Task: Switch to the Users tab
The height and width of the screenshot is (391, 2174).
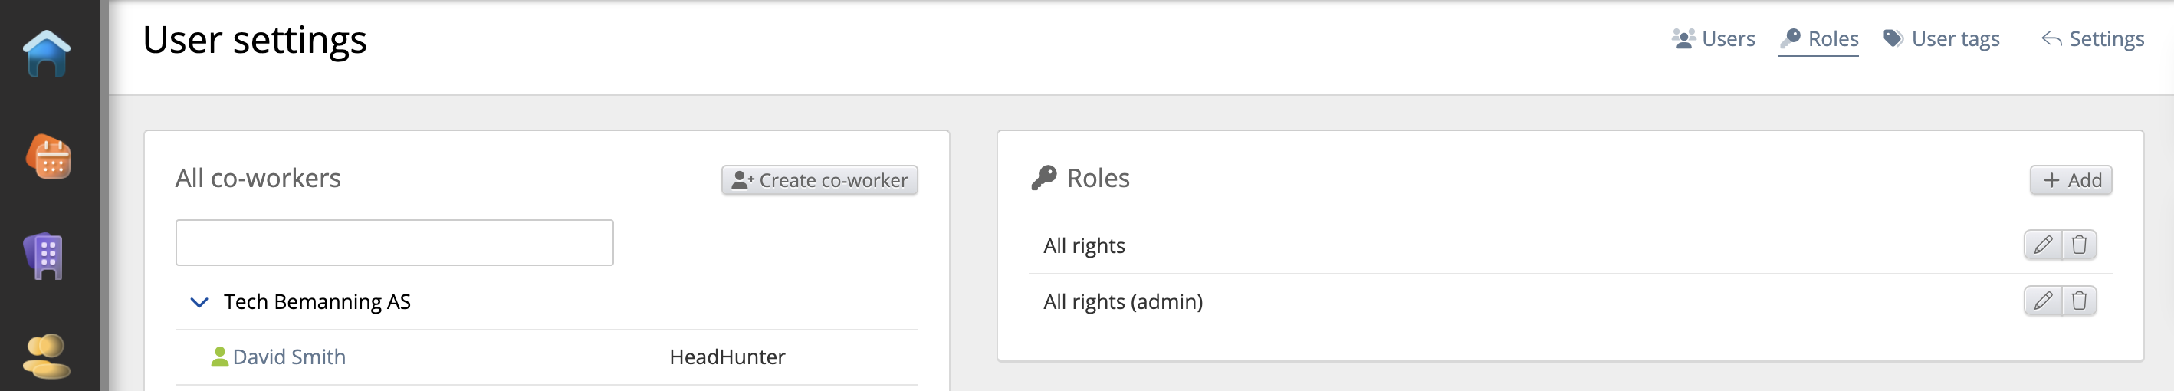Action: (1713, 39)
